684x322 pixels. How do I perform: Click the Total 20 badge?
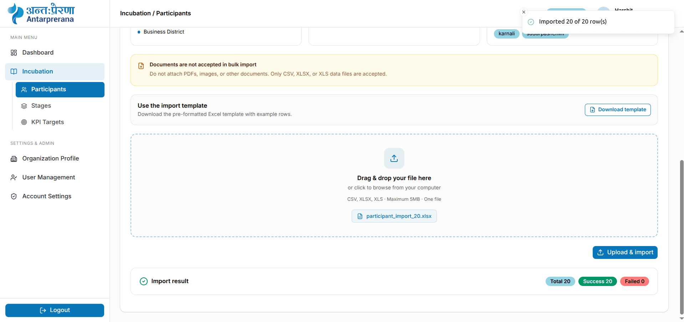tap(560, 281)
